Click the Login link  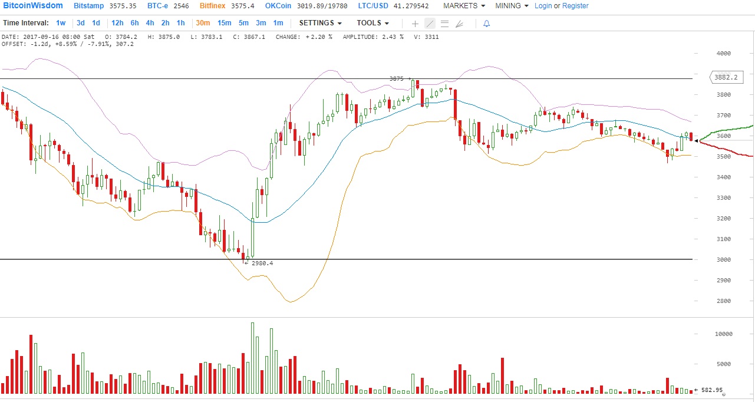tap(543, 6)
